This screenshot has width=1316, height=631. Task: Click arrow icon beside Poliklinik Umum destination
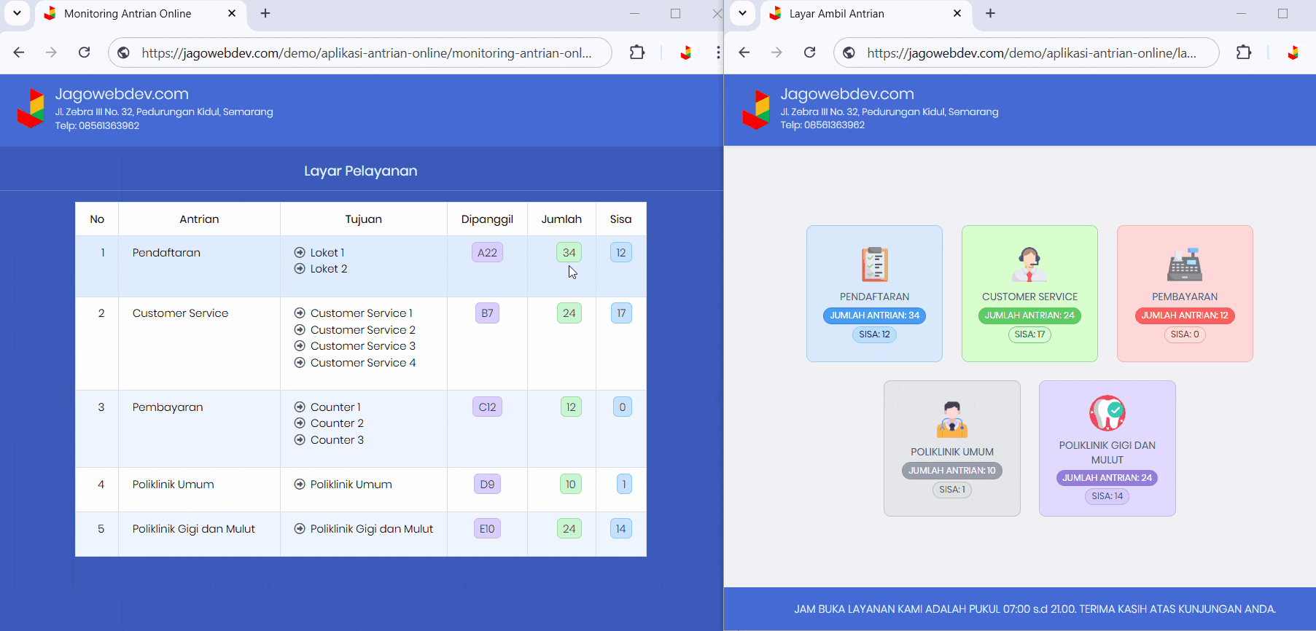point(300,485)
